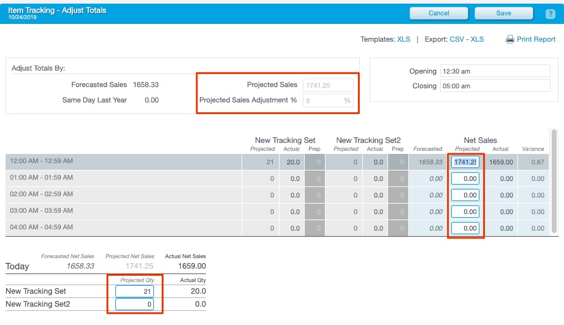Click Actual Qty 20.0 for New Tracking Set
Viewport: 564px width, 325px height.
[x=198, y=291]
